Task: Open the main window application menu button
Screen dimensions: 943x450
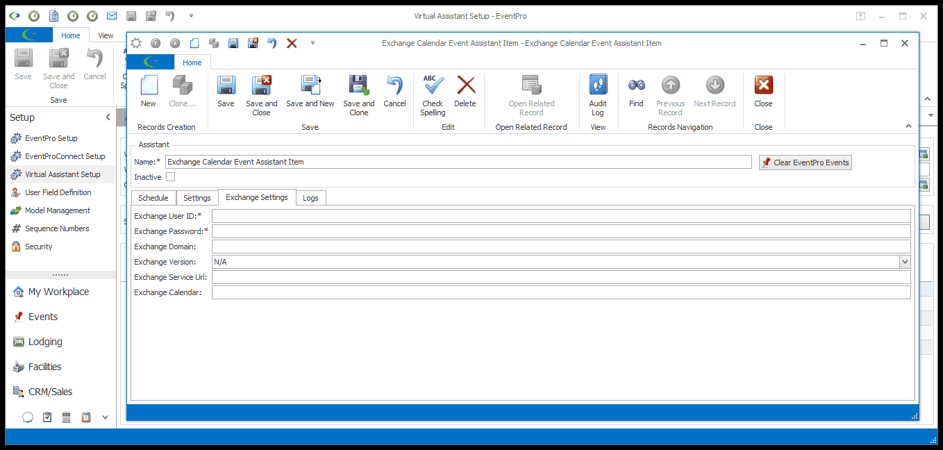Action: click(x=30, y=35)
